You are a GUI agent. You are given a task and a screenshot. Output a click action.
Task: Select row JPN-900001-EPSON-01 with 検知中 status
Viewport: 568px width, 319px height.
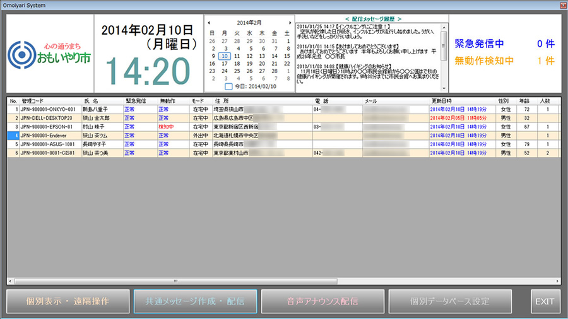pos(48,127)
